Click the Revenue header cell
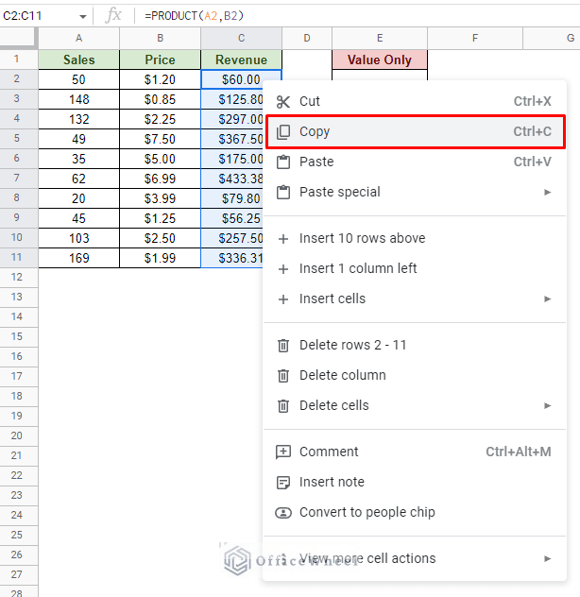This screenshot has height=597, width=580. [241, 60]
